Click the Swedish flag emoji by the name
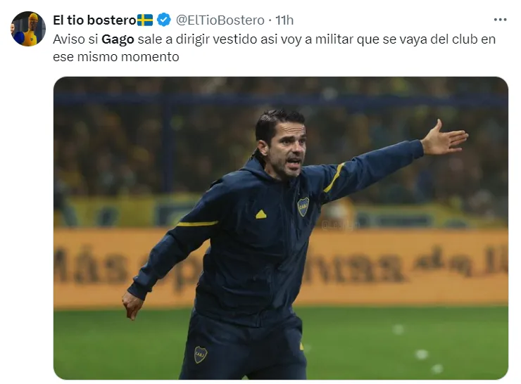 click(145, 20)
